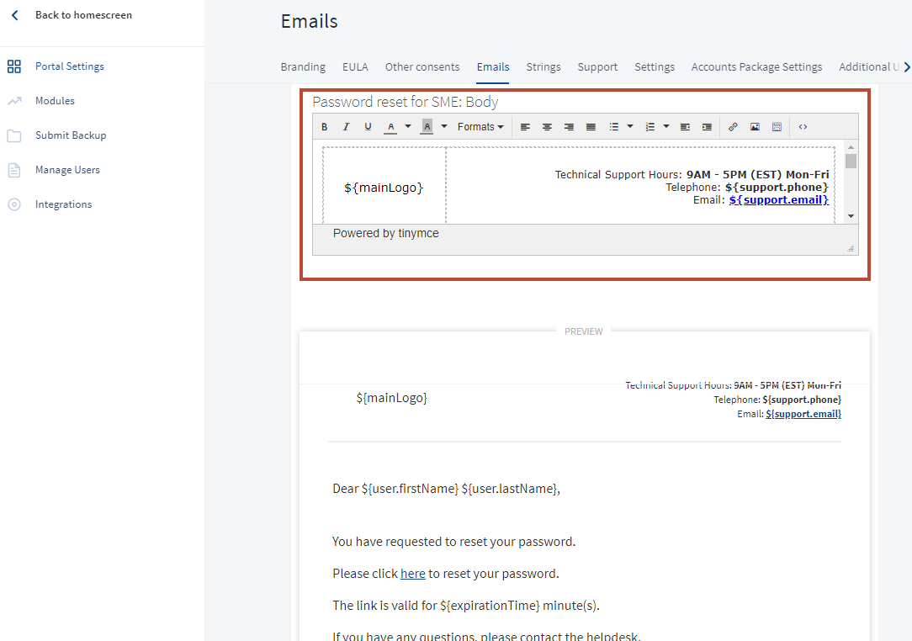Expand the Formats dropdown
The width and height of the screenshot is (912, 641).
(480, 127)
